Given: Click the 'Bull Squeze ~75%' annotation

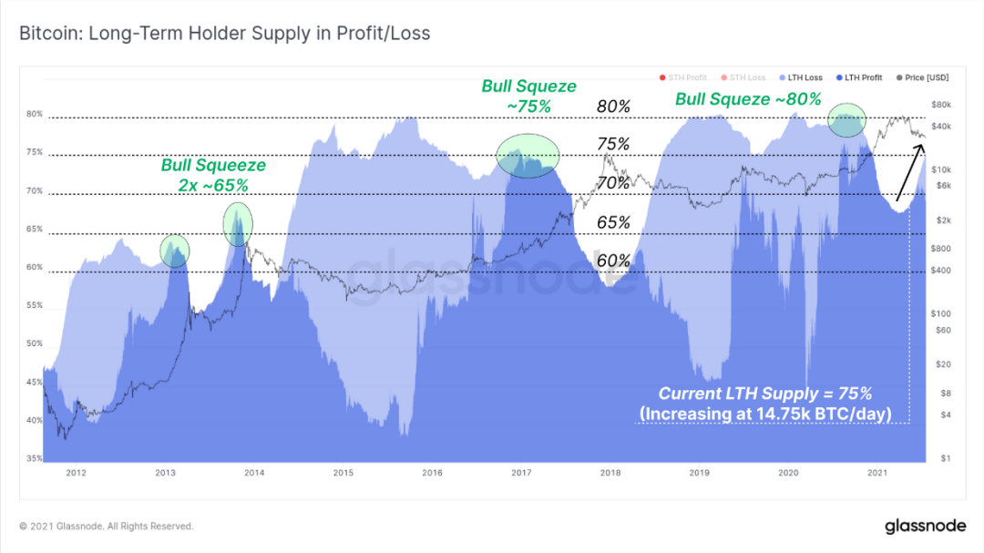Looking at the screenshot, I should (529, 96).
